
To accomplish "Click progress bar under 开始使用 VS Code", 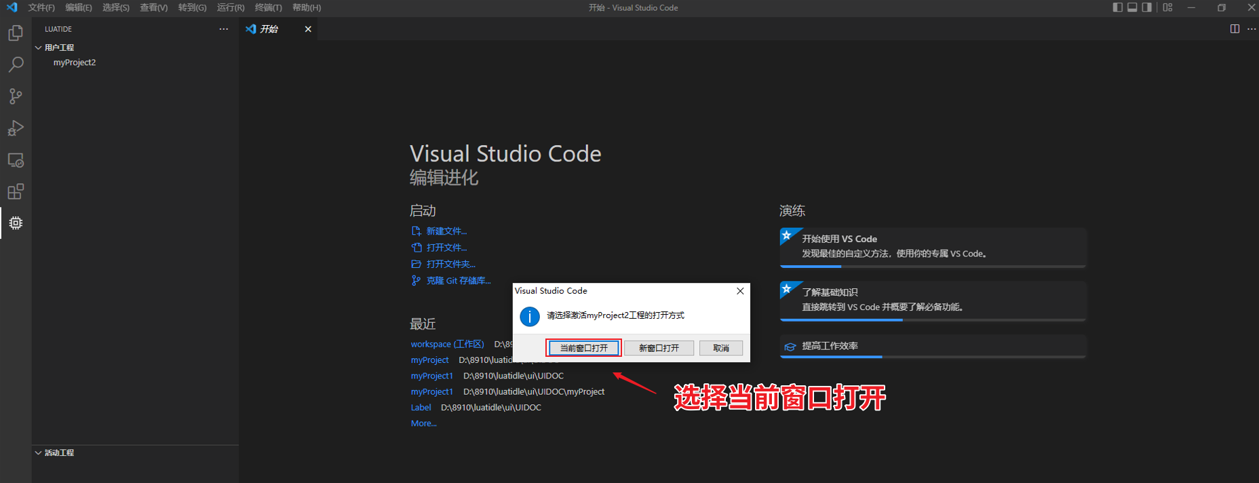I will (x=933, y=267).
